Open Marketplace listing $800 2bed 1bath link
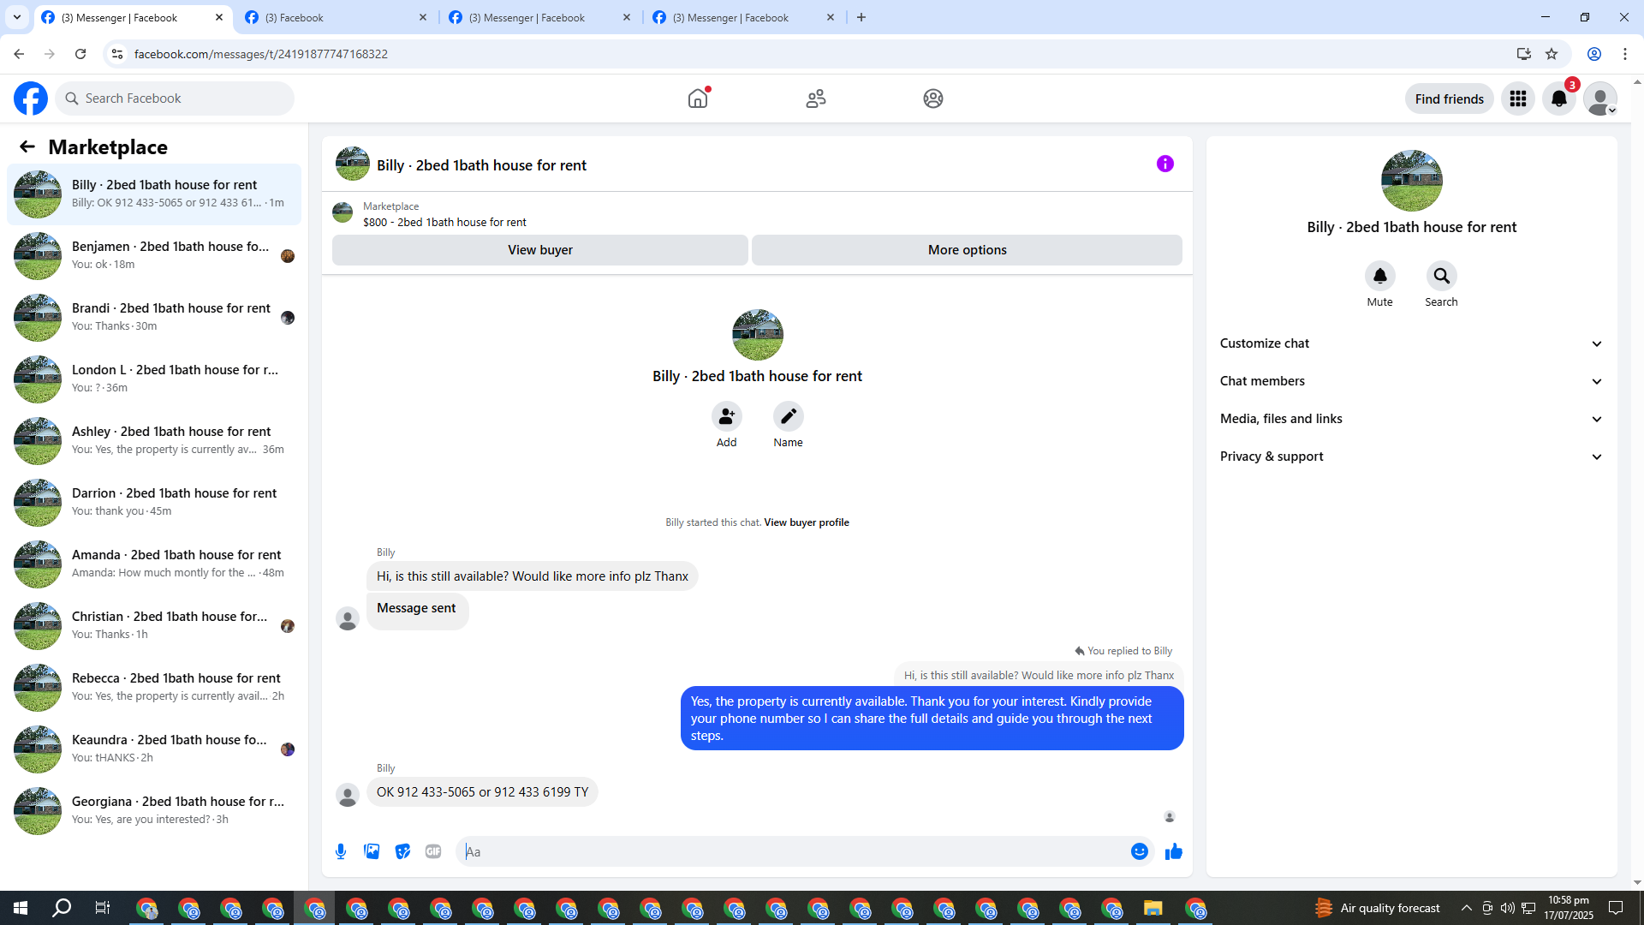This screenshot has width=1644, height=925. point(444,223)
